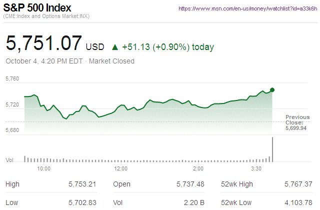Select the 52wk High value 5,767.37

pos(298,184)
